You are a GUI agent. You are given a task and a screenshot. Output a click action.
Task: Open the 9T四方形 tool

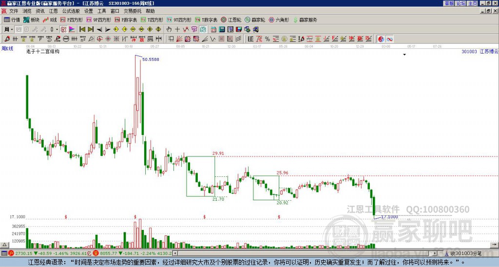click(x=179, y=19)
